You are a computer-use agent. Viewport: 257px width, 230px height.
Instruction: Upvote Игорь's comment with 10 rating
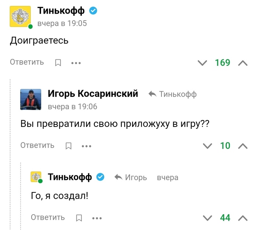243,146
